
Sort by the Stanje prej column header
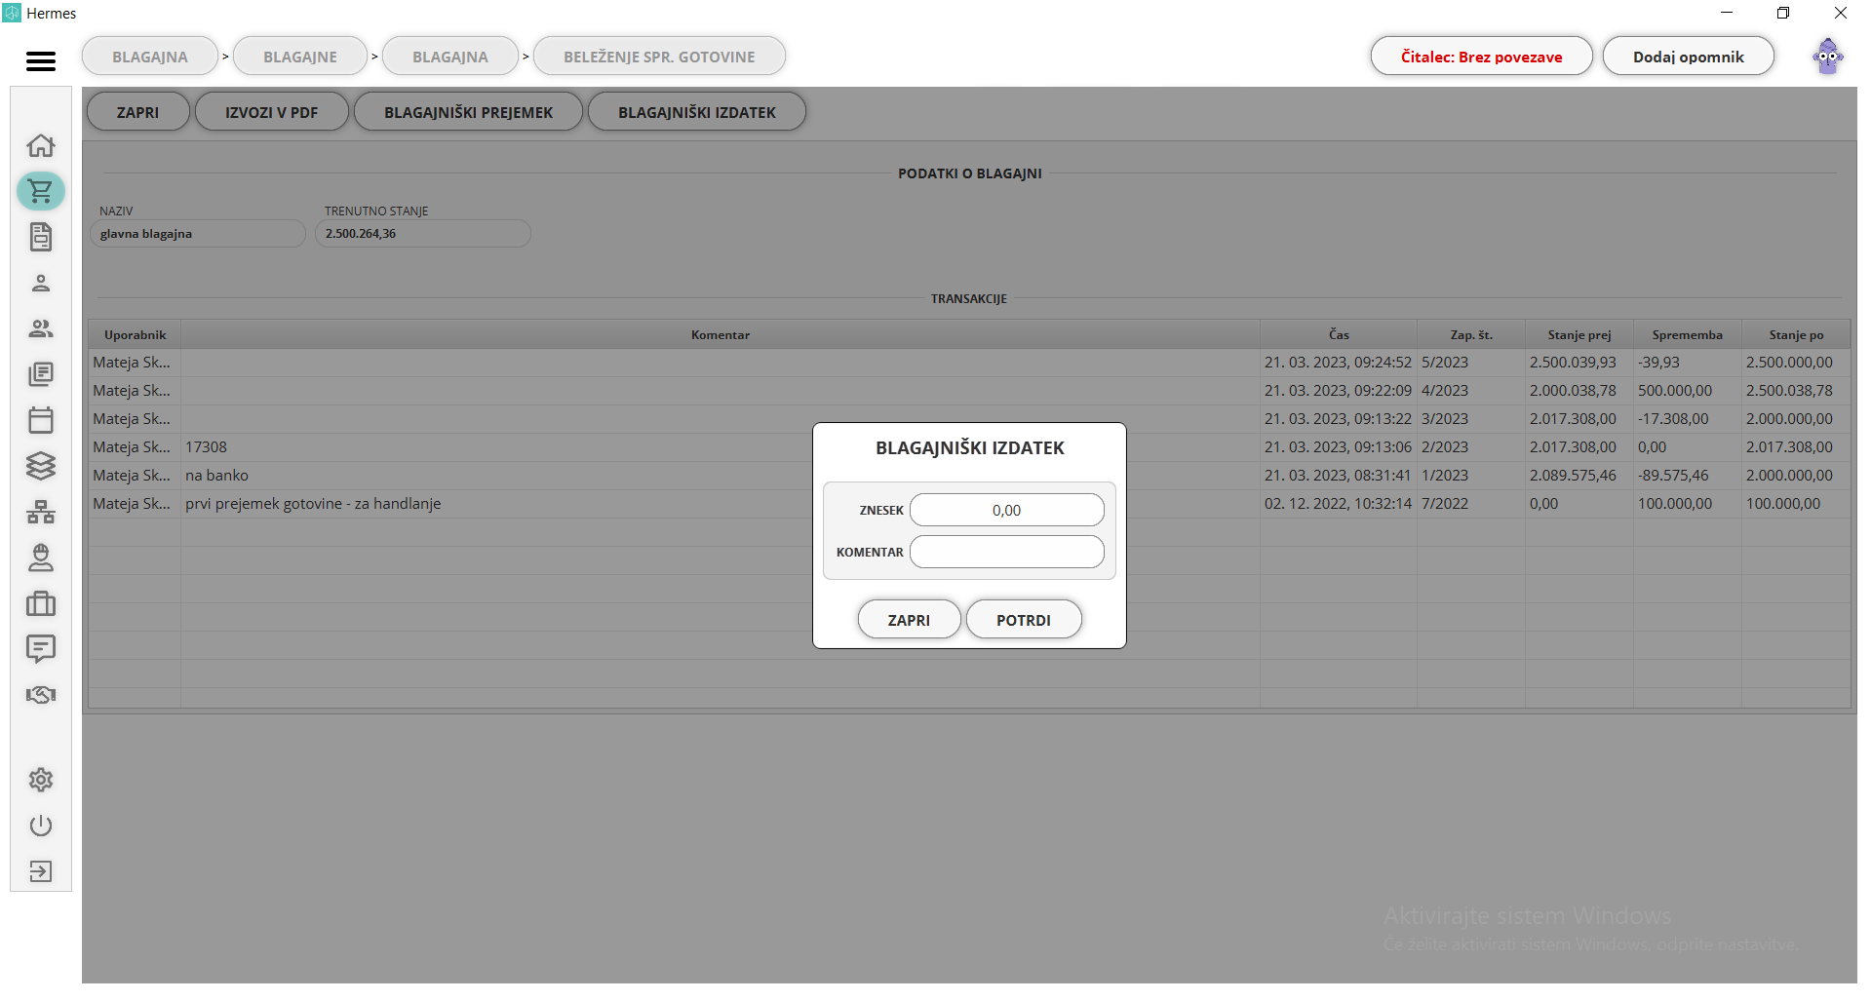pyautogui.click(x=1579, y=334)
